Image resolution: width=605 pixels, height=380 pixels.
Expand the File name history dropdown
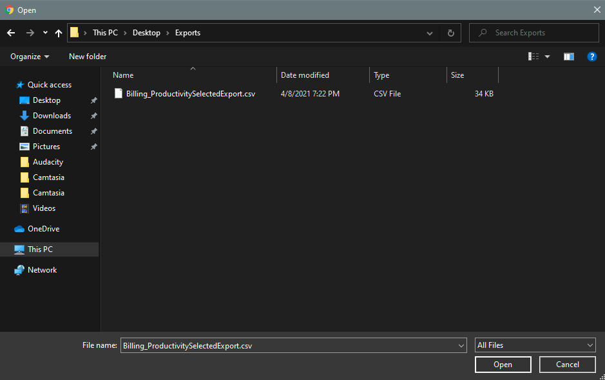(461, 345)
